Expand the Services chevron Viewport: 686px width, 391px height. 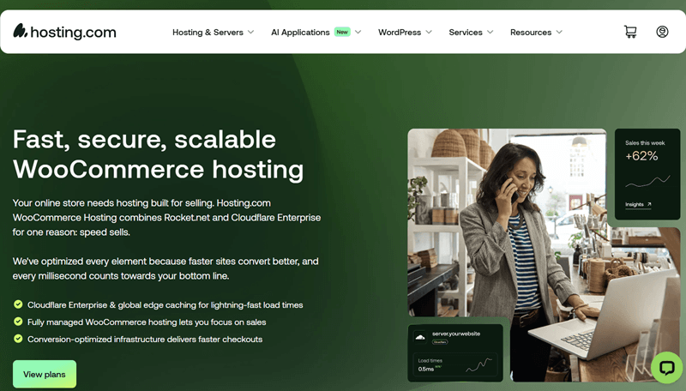point(490,32)
